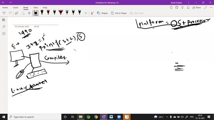The image size is (214, 120).
Task: Open the Action Center notifications
Action: (209, 117)
